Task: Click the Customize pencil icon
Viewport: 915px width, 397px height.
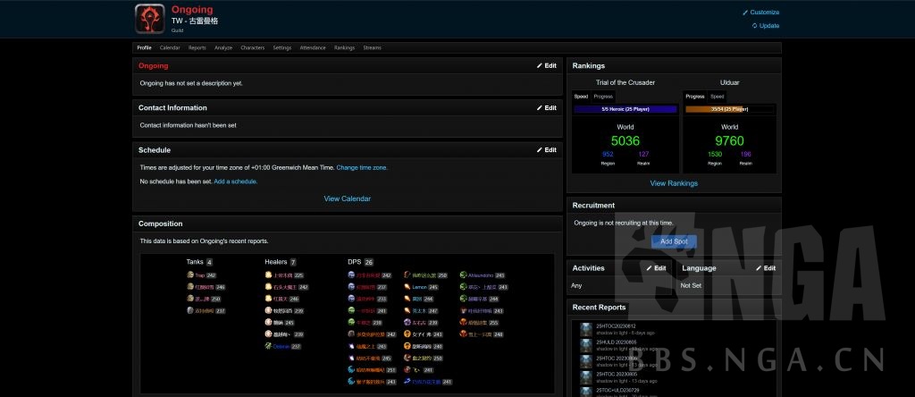Action: [744, 13]
